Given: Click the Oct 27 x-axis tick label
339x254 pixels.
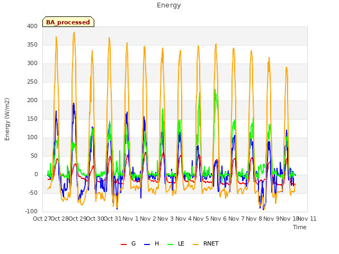Looking at the screenshot, I should click(42, 219).
